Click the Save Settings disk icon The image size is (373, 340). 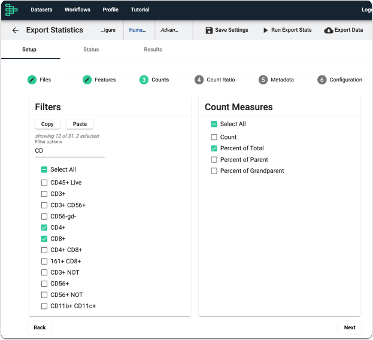(x=209, y=30)
